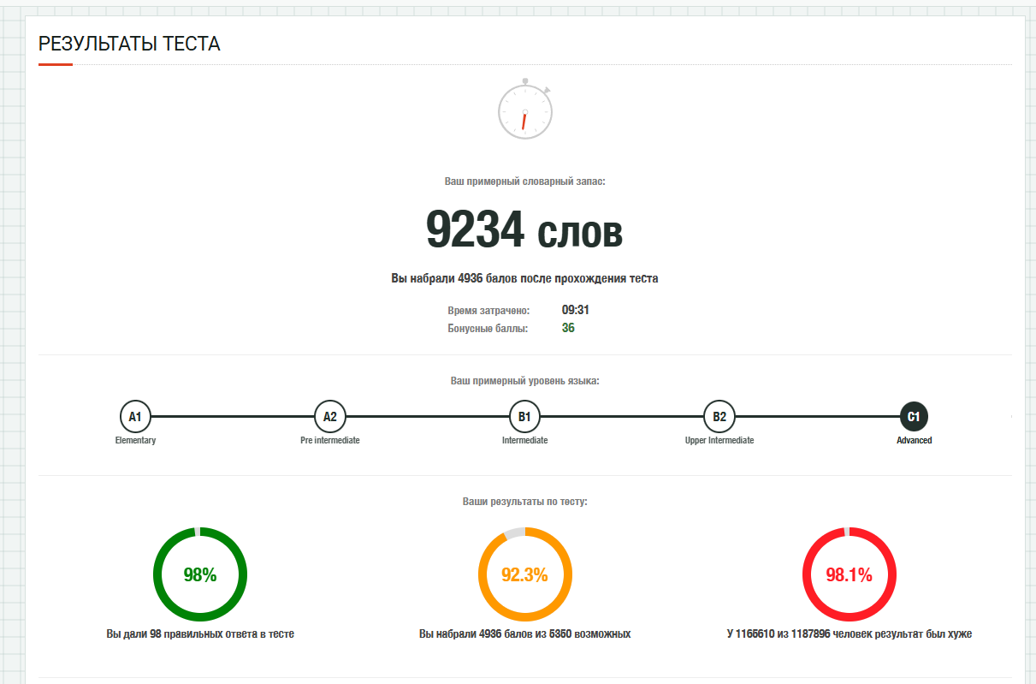The height and width of the screenshot is (684, 1036).
Task: Click the 9234 слов vocabulary result
Action: (x=524, y=229)
